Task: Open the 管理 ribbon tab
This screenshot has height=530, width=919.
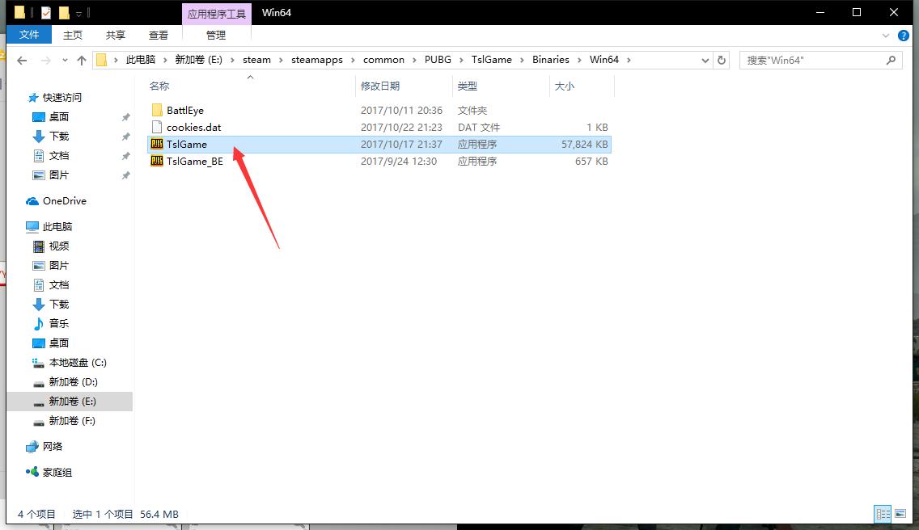Action: [x=216, y=35]
